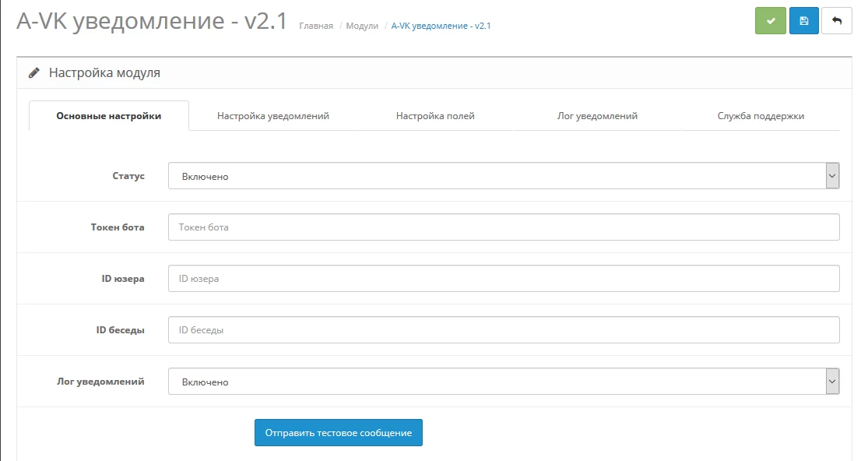This screenshot has height=461, width=868.
Task: Follow the Модули breadcrumb link
Action: coord(362,26)
